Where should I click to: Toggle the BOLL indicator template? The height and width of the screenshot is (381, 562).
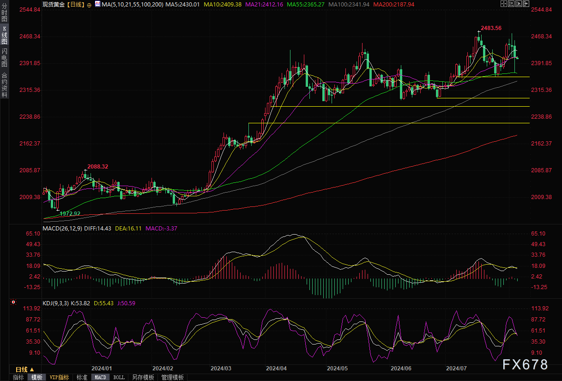pos(119,377)
